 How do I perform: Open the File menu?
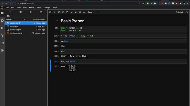pyautogui.click(x=7, y=8)
